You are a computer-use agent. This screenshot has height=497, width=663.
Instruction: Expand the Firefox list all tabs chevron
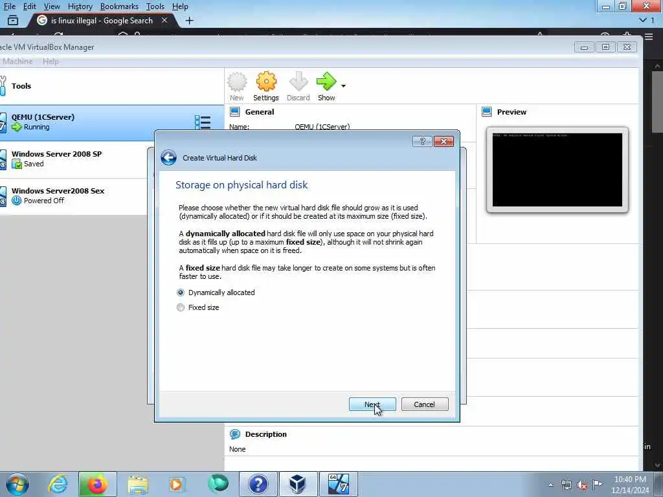pos(643,20)
